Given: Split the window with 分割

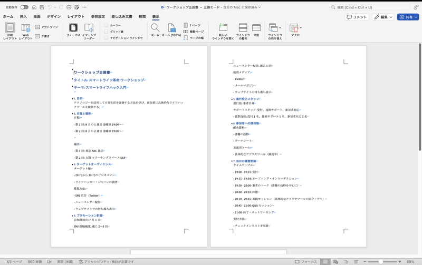Looking at the screenshot, I should click(256, 29).
